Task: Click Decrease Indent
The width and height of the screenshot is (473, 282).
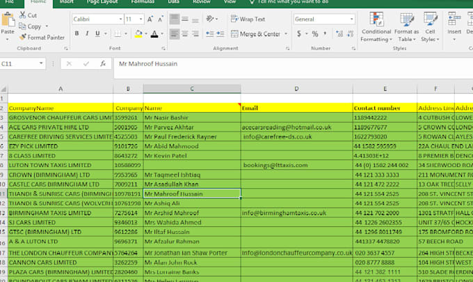Action: pos(209,33)
